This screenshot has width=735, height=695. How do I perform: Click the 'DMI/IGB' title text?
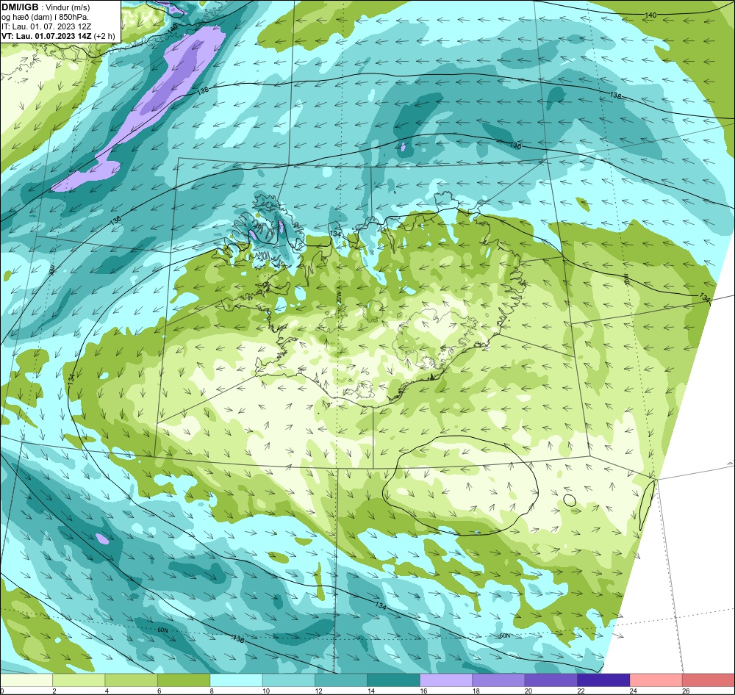click(x=20, y=7)
